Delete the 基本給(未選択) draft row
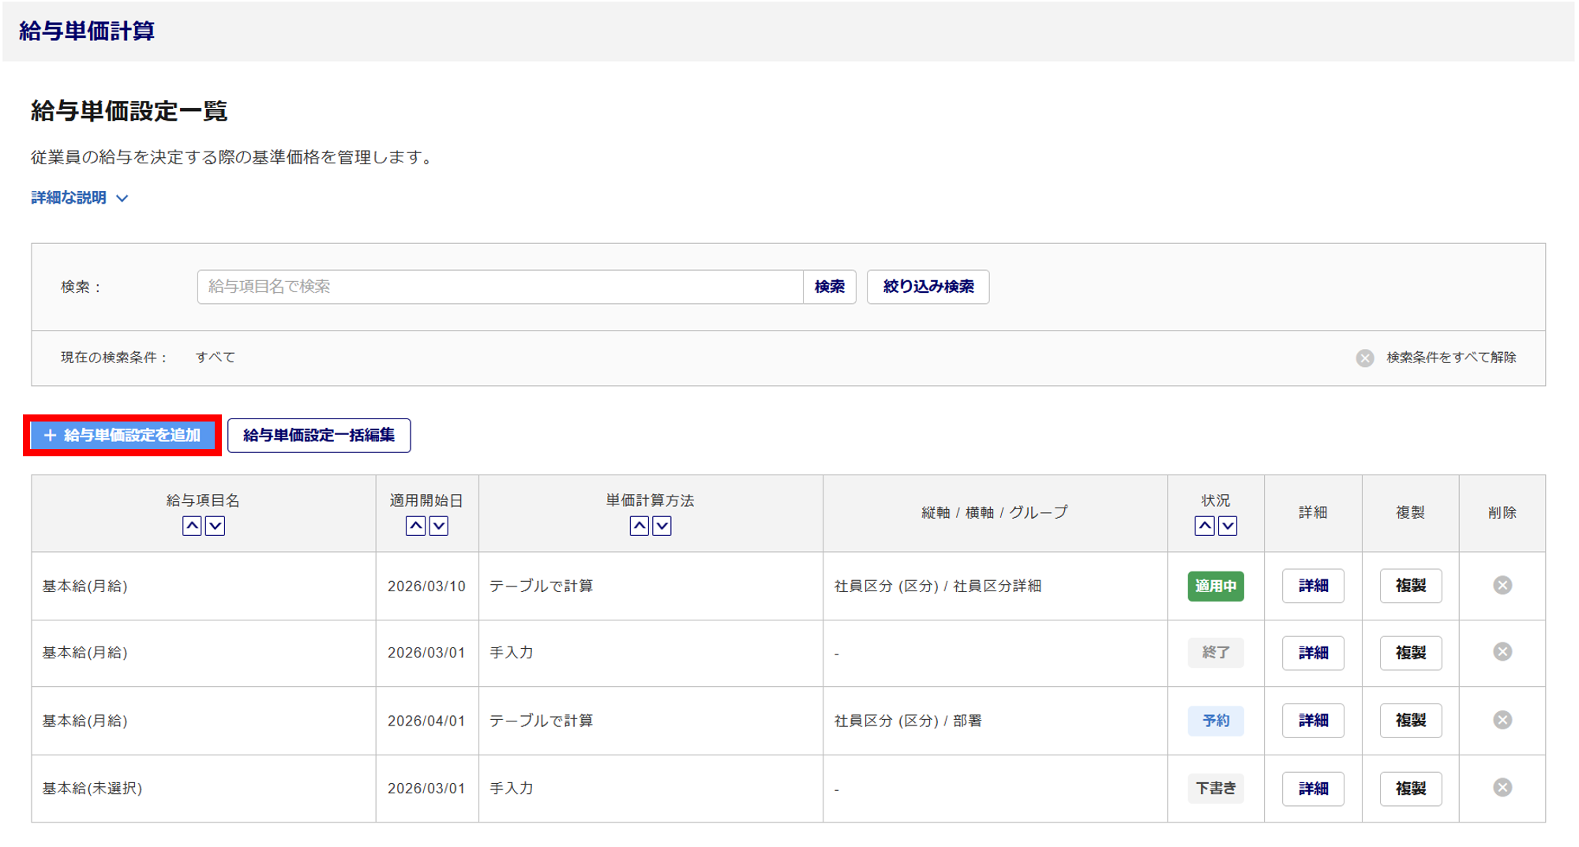Image resolution: width=1579 pixels, height=847 pixels. pyautogui.click(x=1502, y=787)
